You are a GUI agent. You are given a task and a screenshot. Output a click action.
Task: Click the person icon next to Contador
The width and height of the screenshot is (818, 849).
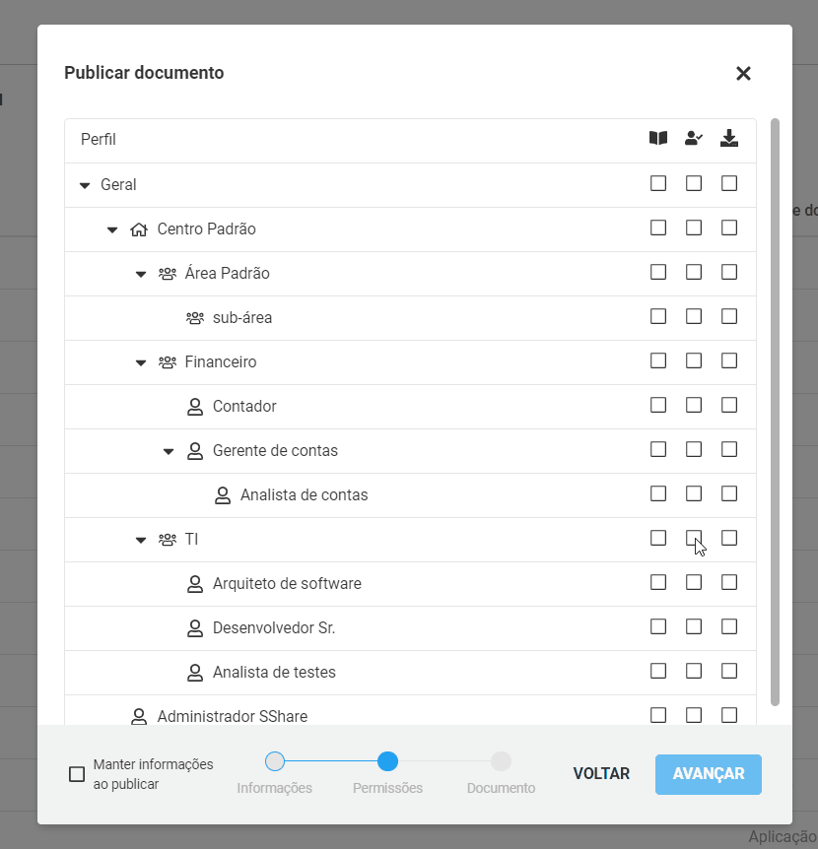(x=195, y=407)
